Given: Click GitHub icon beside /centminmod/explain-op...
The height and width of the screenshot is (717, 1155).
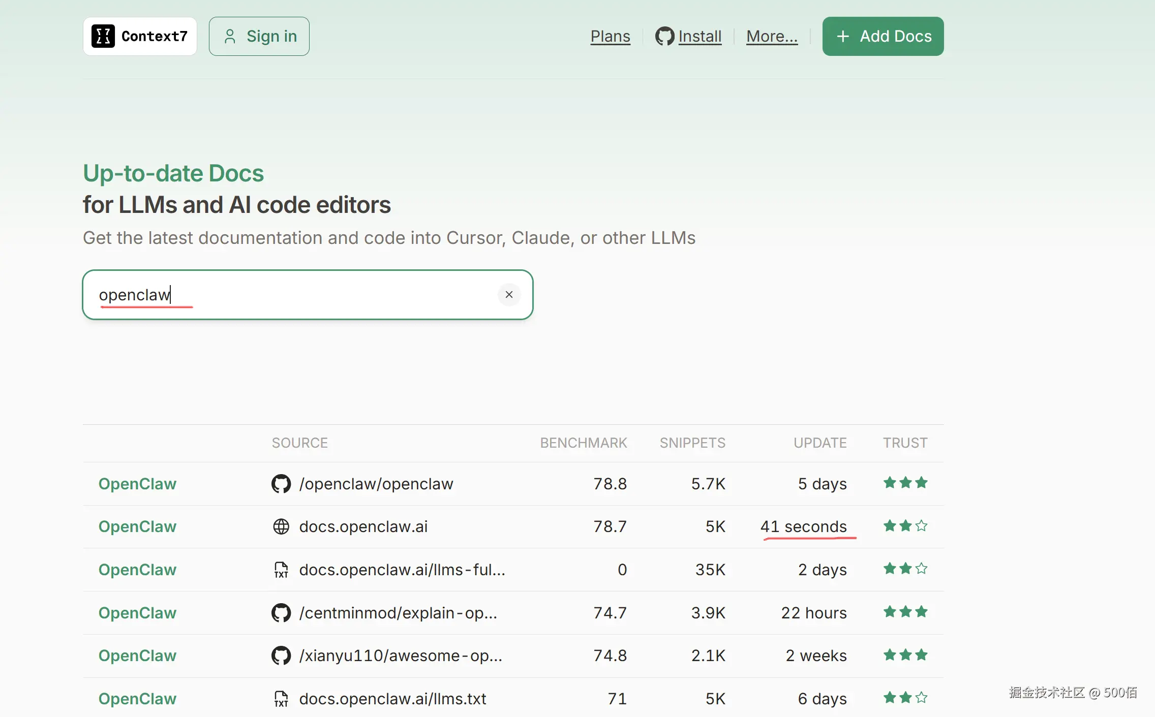Looking at the screenshot, I should click(281, 613).
